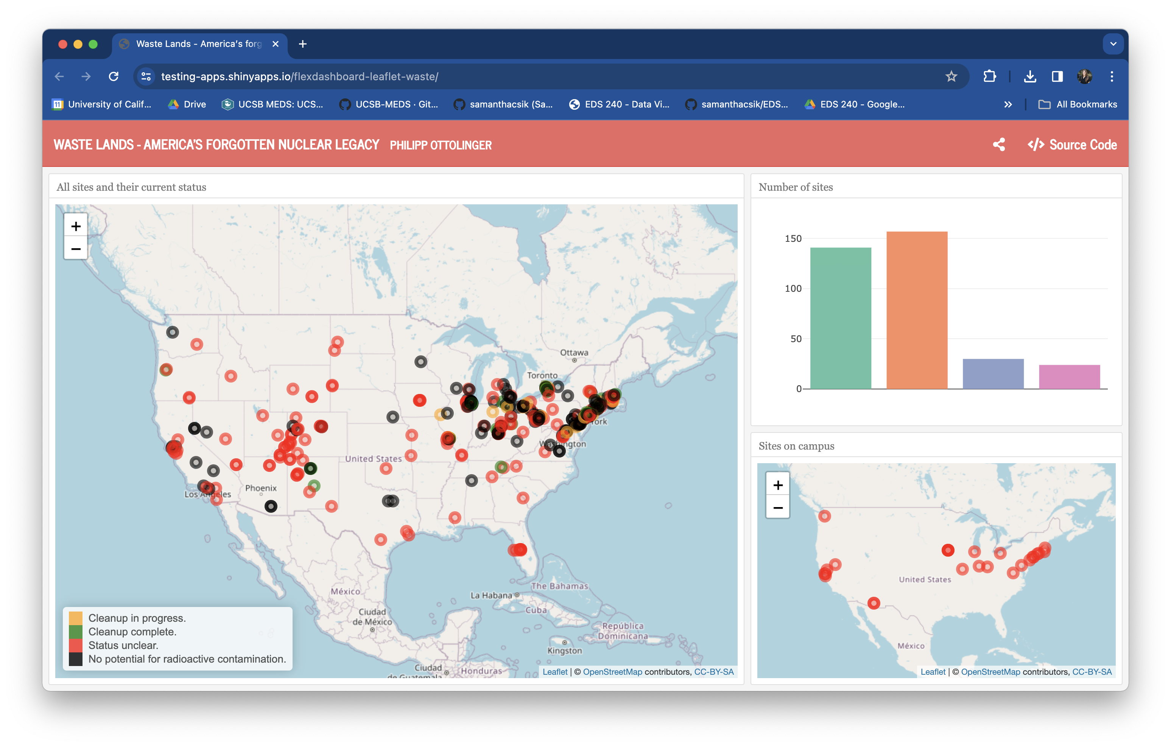Image resolution: width=1171 pixels, height=747 pixels.
Task: Open the Source Code link
Action: (x=1072, y=145)
